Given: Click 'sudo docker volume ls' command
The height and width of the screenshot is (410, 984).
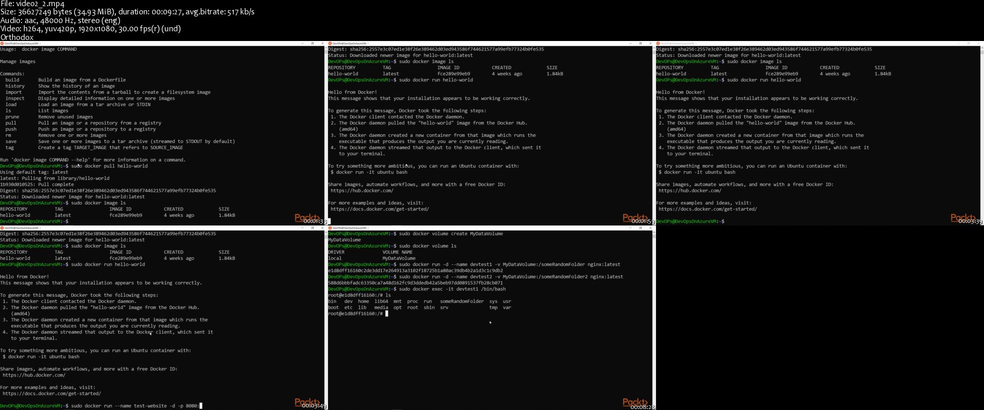Looking at the screenshot, I should pos(427,246).
